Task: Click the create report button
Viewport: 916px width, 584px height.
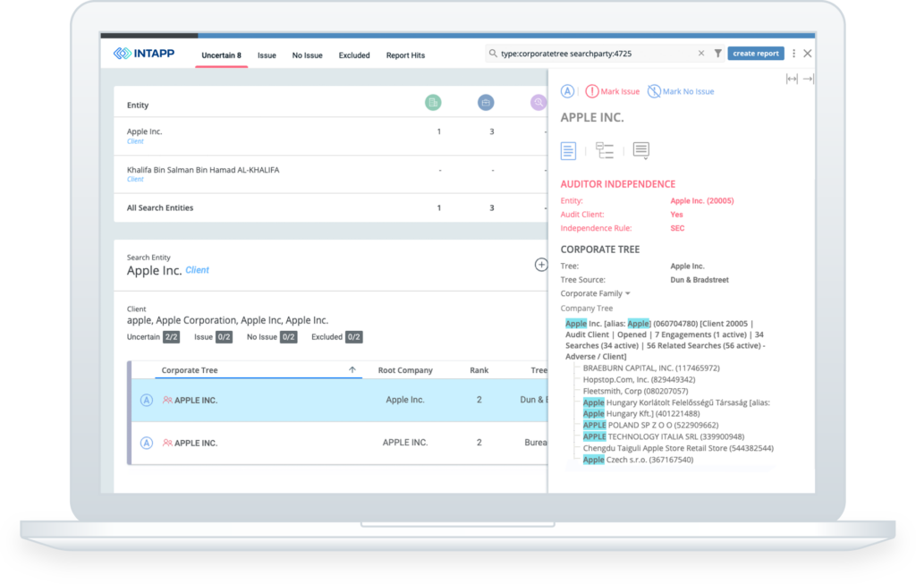Action: 756,53
